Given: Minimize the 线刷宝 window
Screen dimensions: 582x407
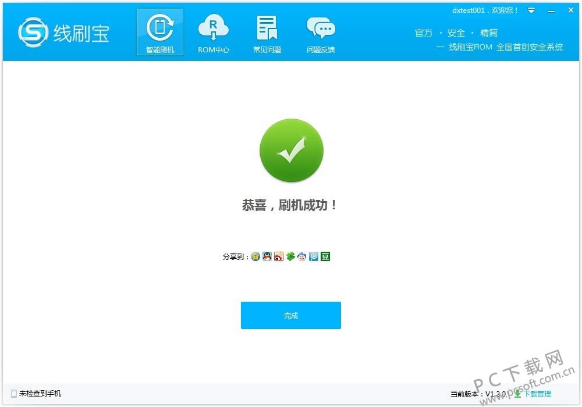Looking at the screenshot, I should (551, 11).
